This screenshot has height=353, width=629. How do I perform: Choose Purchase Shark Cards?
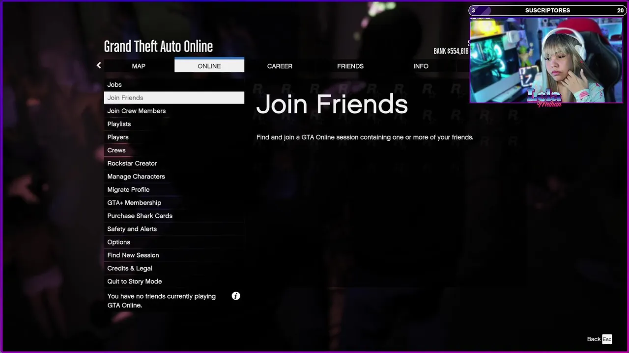[174, 216]
